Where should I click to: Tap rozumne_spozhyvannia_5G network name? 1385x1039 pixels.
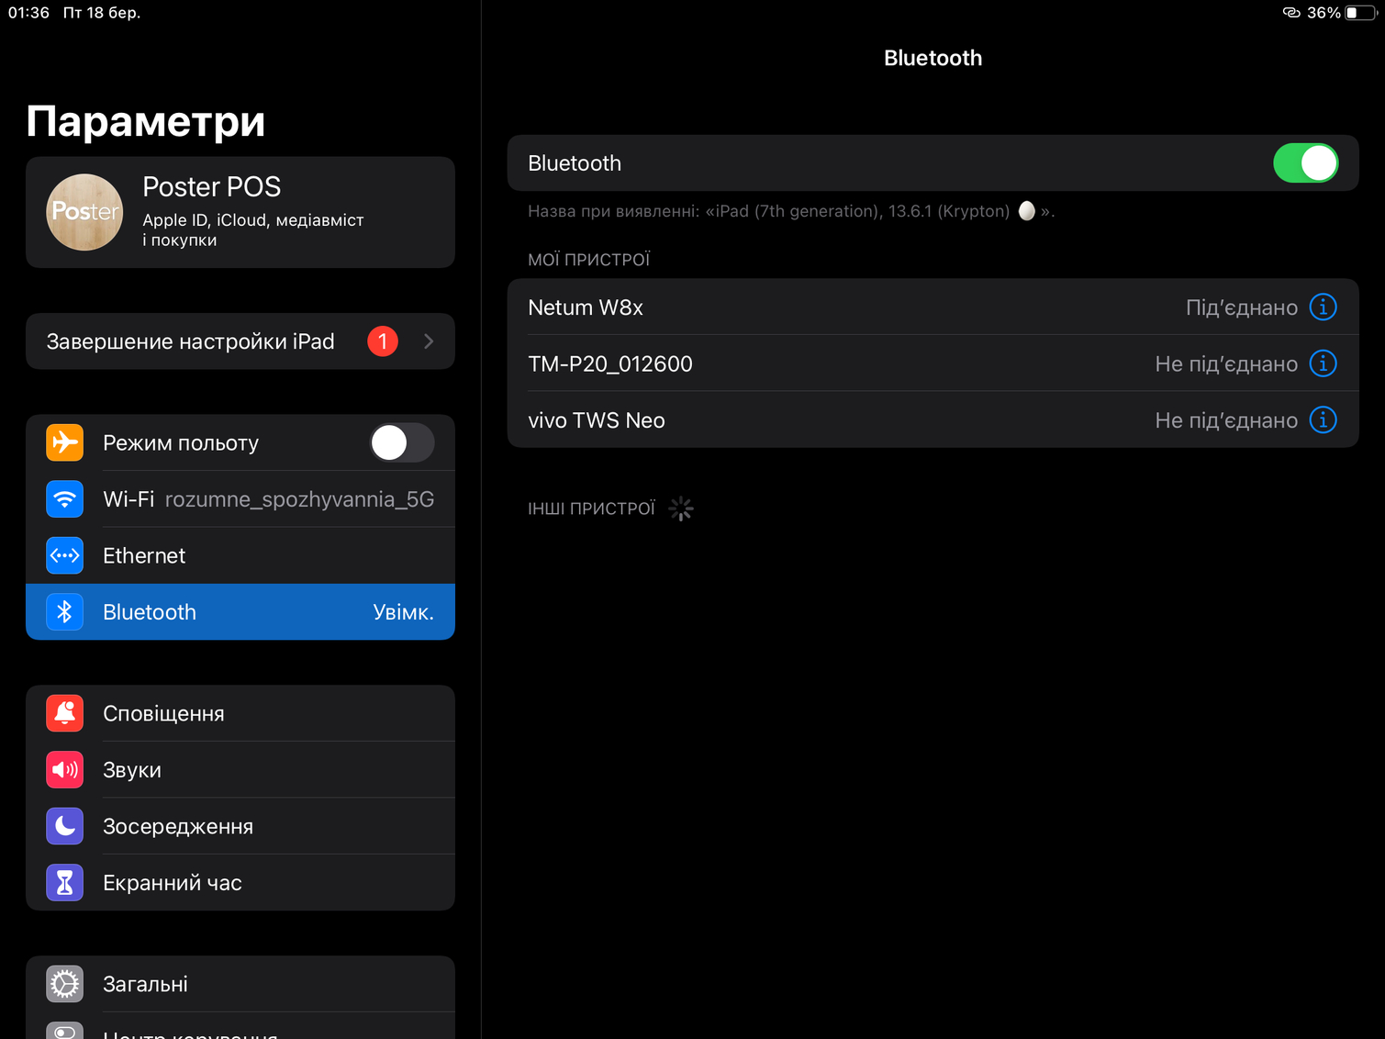(x=299, y=499)
